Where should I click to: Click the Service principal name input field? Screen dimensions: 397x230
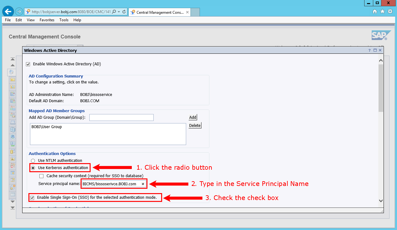point(114,184)
